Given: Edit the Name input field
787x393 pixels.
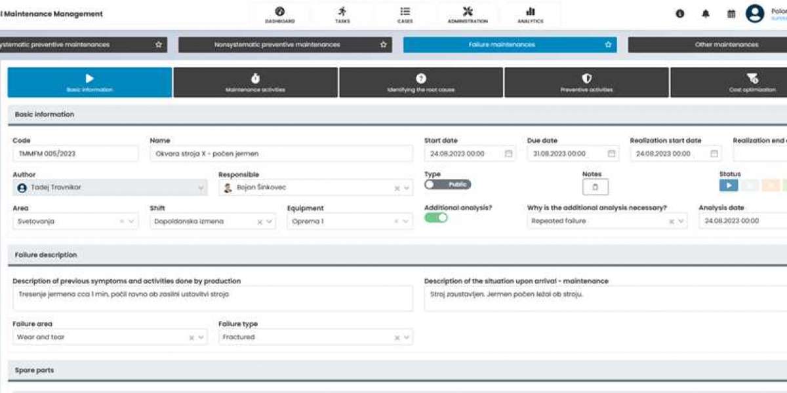Looking at the screenshot, I should pyautogui.click(x=281, y=154).
